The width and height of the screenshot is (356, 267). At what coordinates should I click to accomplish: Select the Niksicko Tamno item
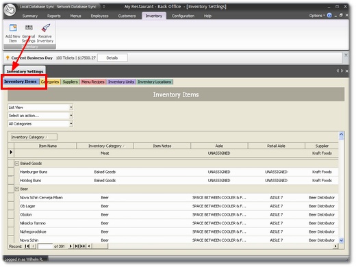[33, 223]
